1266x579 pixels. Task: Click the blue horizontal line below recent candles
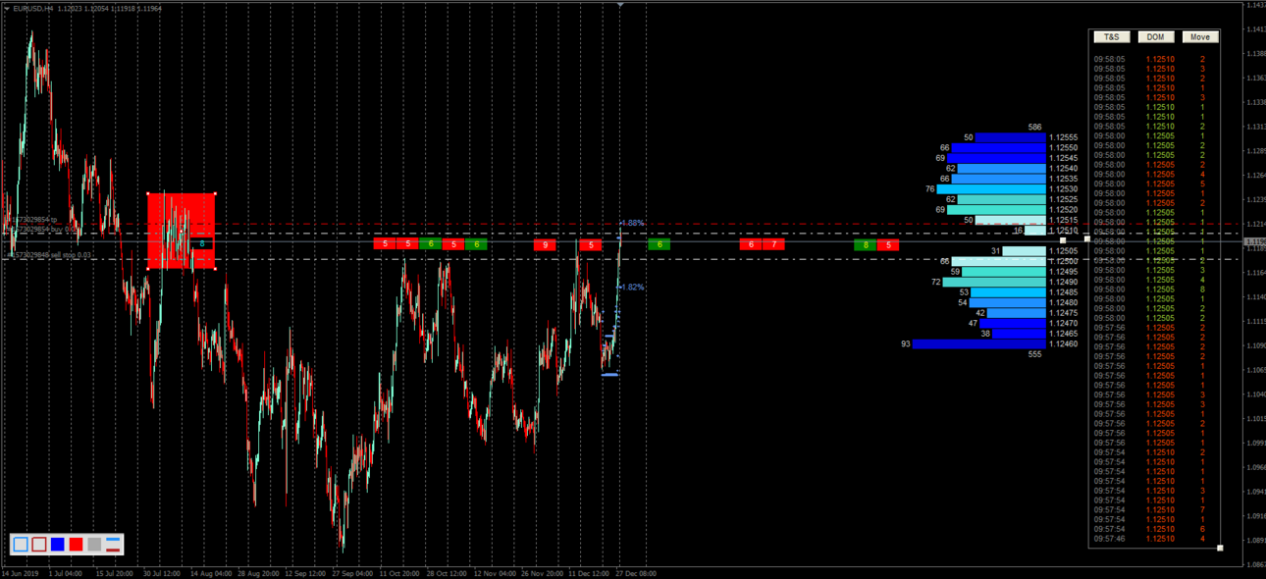pos(609,374)
